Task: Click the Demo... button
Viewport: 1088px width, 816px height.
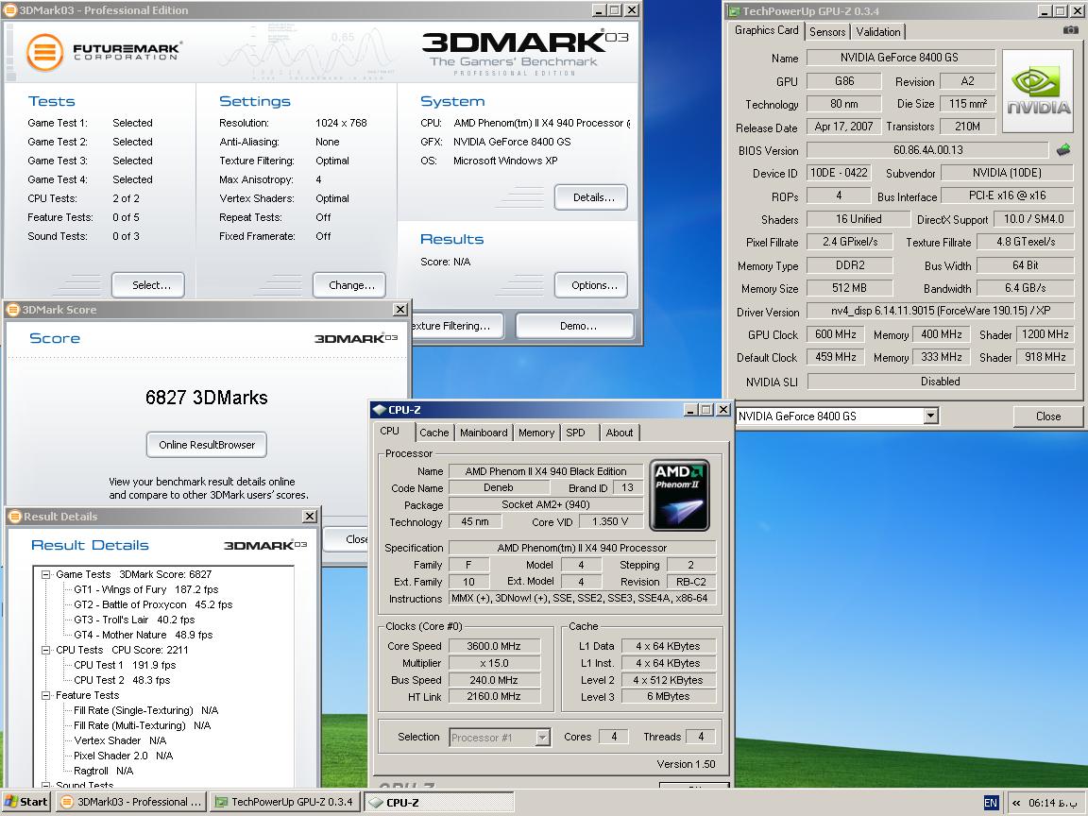Action: click(x=575, y=326)
